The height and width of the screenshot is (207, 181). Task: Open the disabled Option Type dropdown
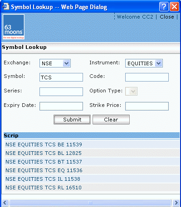coord(131,91)
